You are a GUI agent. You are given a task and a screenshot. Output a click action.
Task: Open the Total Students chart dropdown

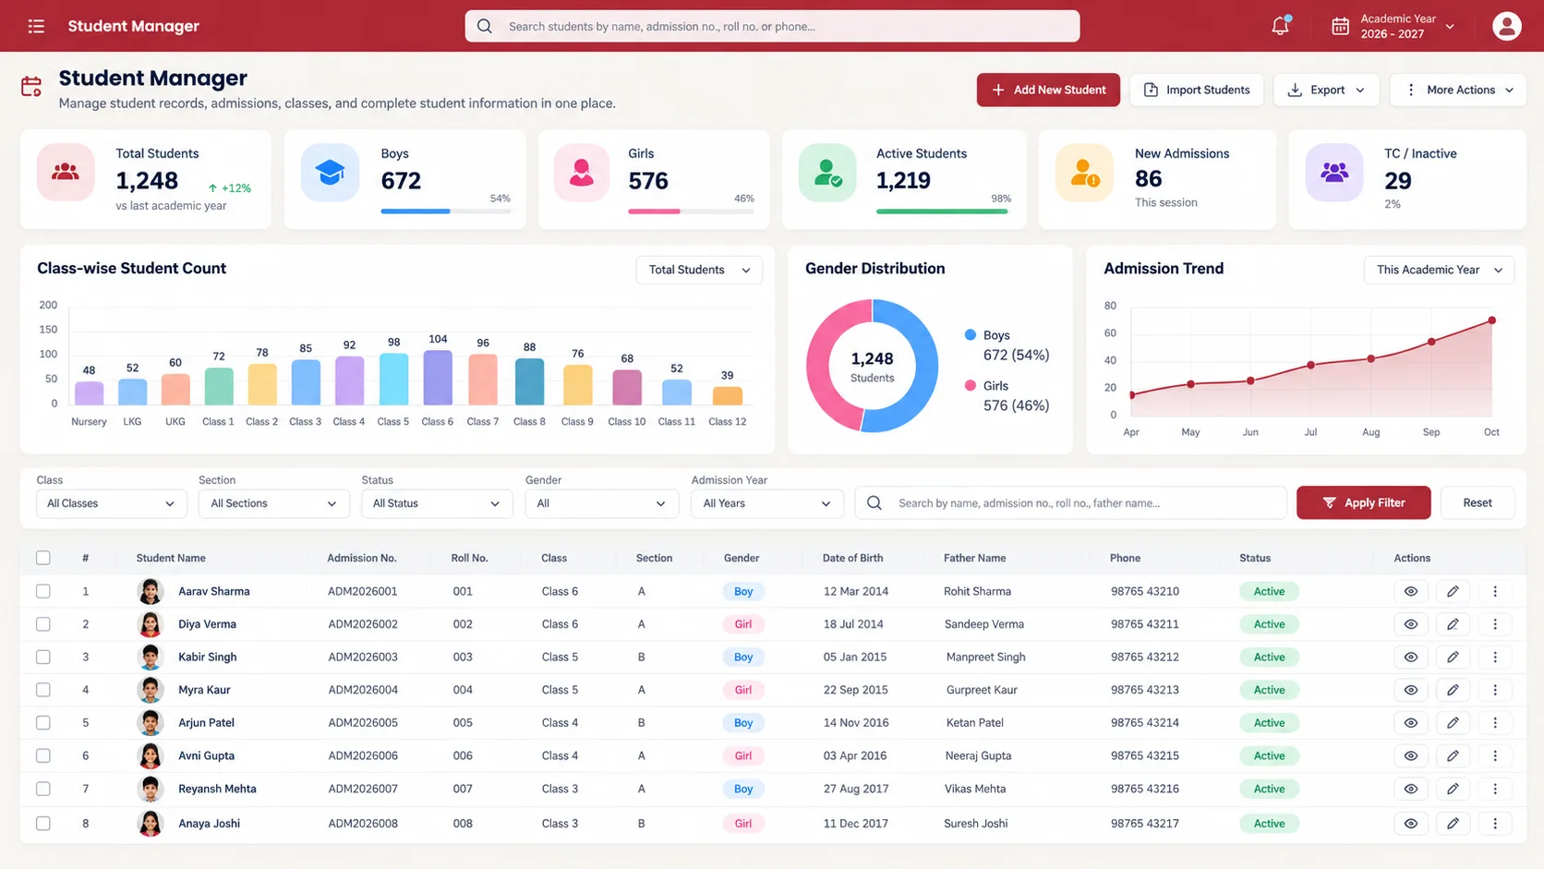pos(699,270)
